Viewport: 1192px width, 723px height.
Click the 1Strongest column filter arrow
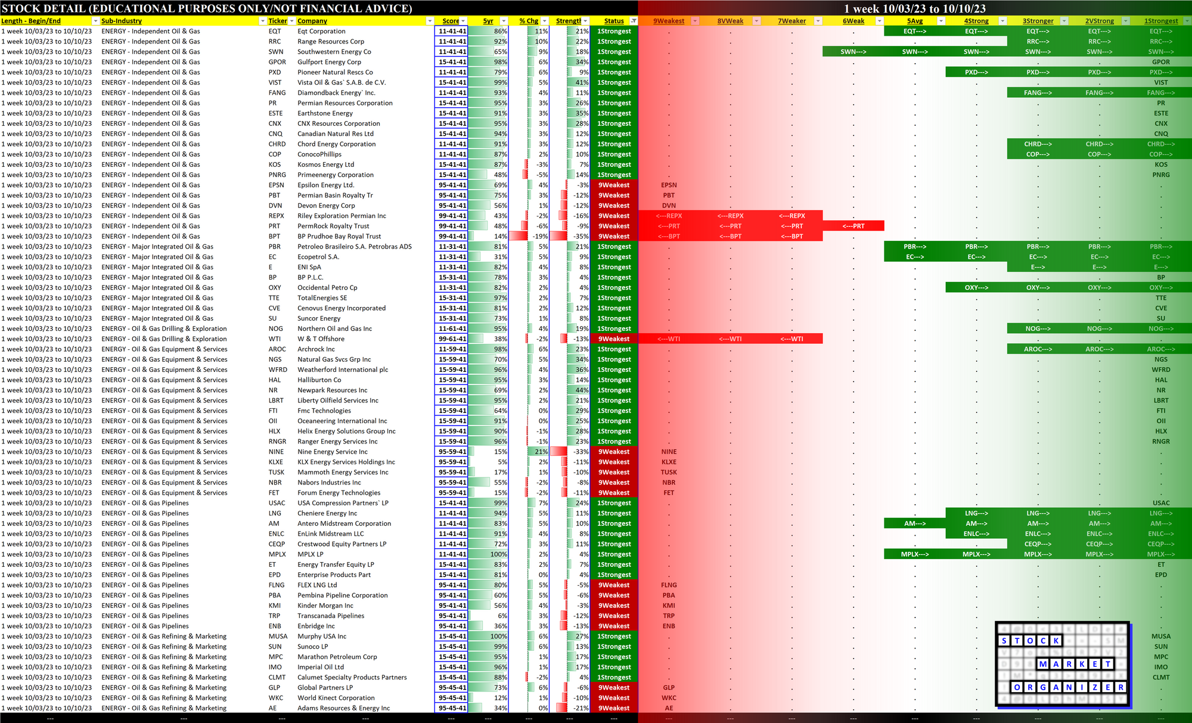1187,21
